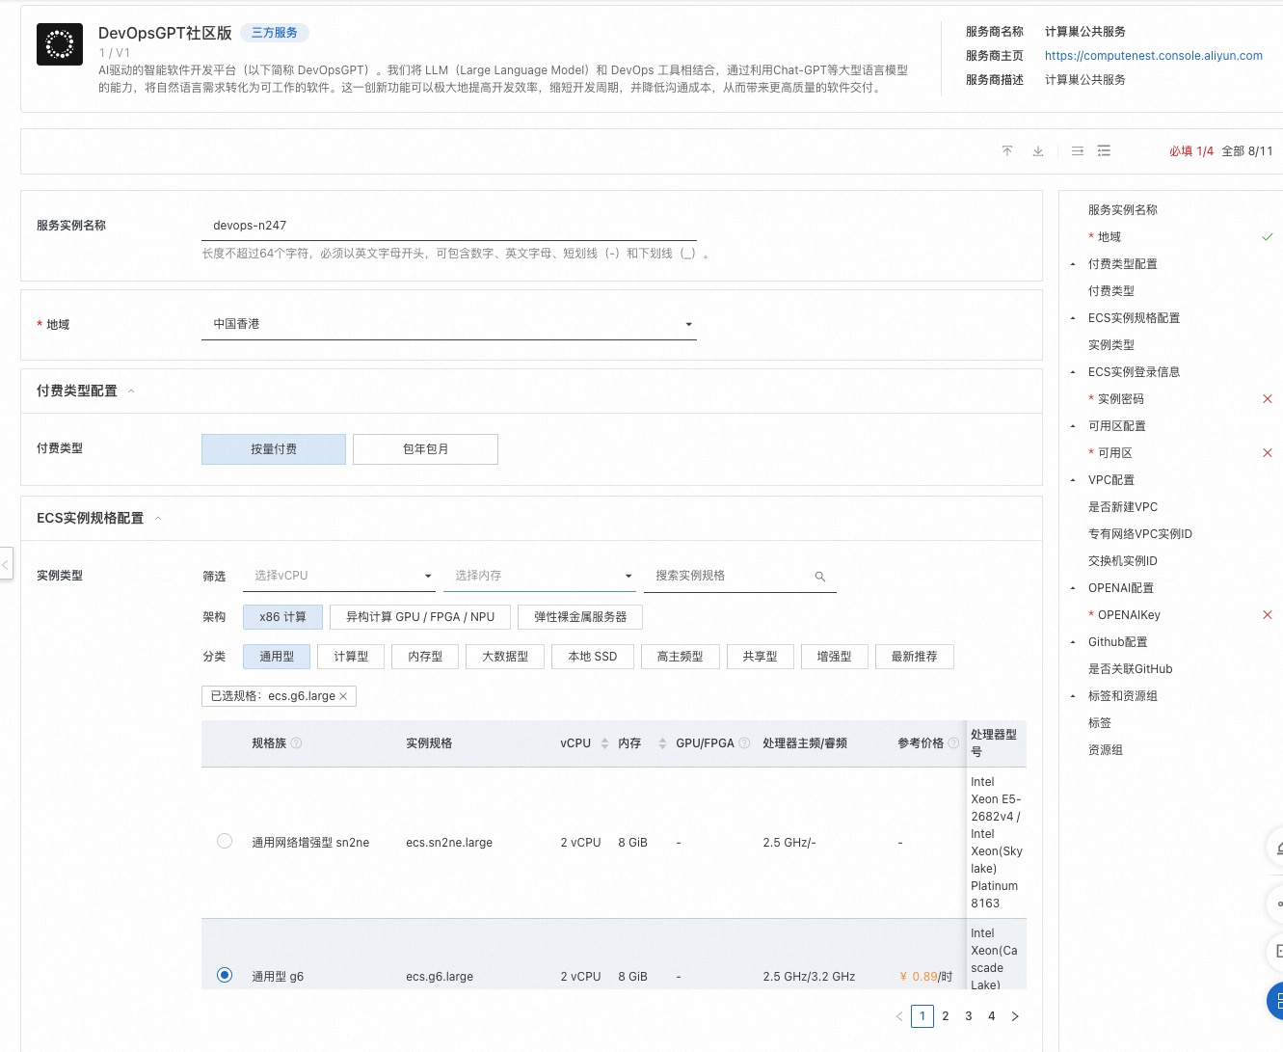Choose 包年包月 payment type
This screenshot has width=1283, height=1052.
point(425,449)
